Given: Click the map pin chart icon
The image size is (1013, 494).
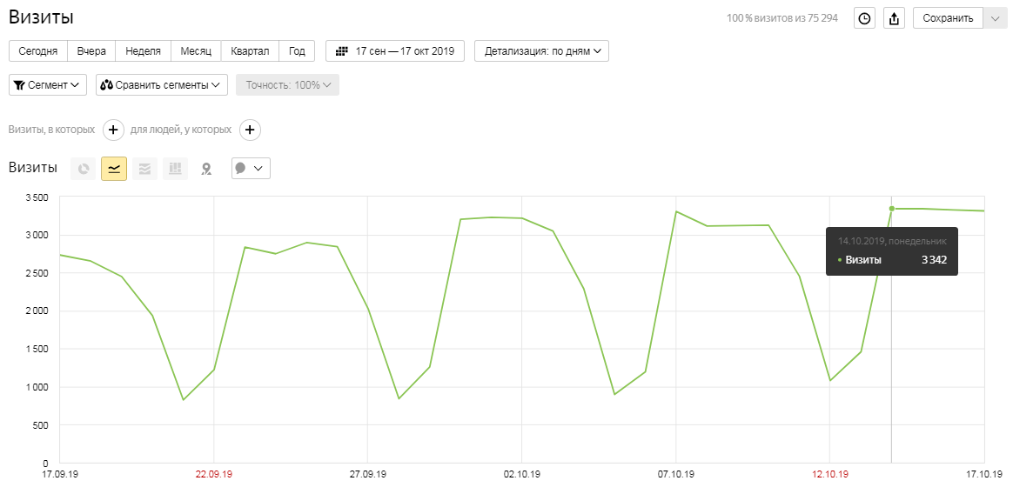Looking at the screenshot, I should (x=206, y=169).
